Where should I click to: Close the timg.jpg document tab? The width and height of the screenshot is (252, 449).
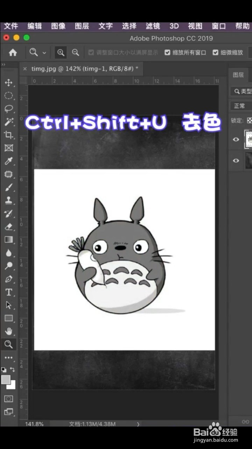25,69
